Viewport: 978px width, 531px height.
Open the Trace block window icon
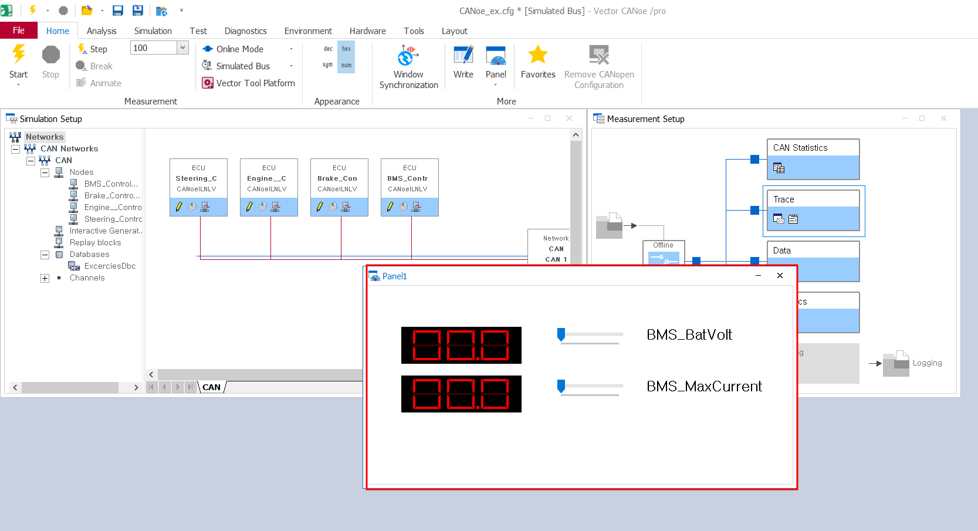pyautogui.click(x=779, y=219)
